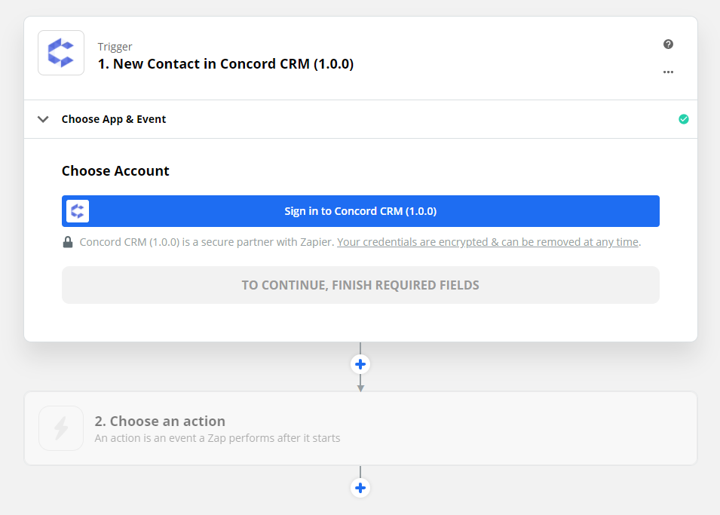The height and width of the screenshot is (515, 720).
Task: Click the green checkmark status icon
Action: coord(683,119)
